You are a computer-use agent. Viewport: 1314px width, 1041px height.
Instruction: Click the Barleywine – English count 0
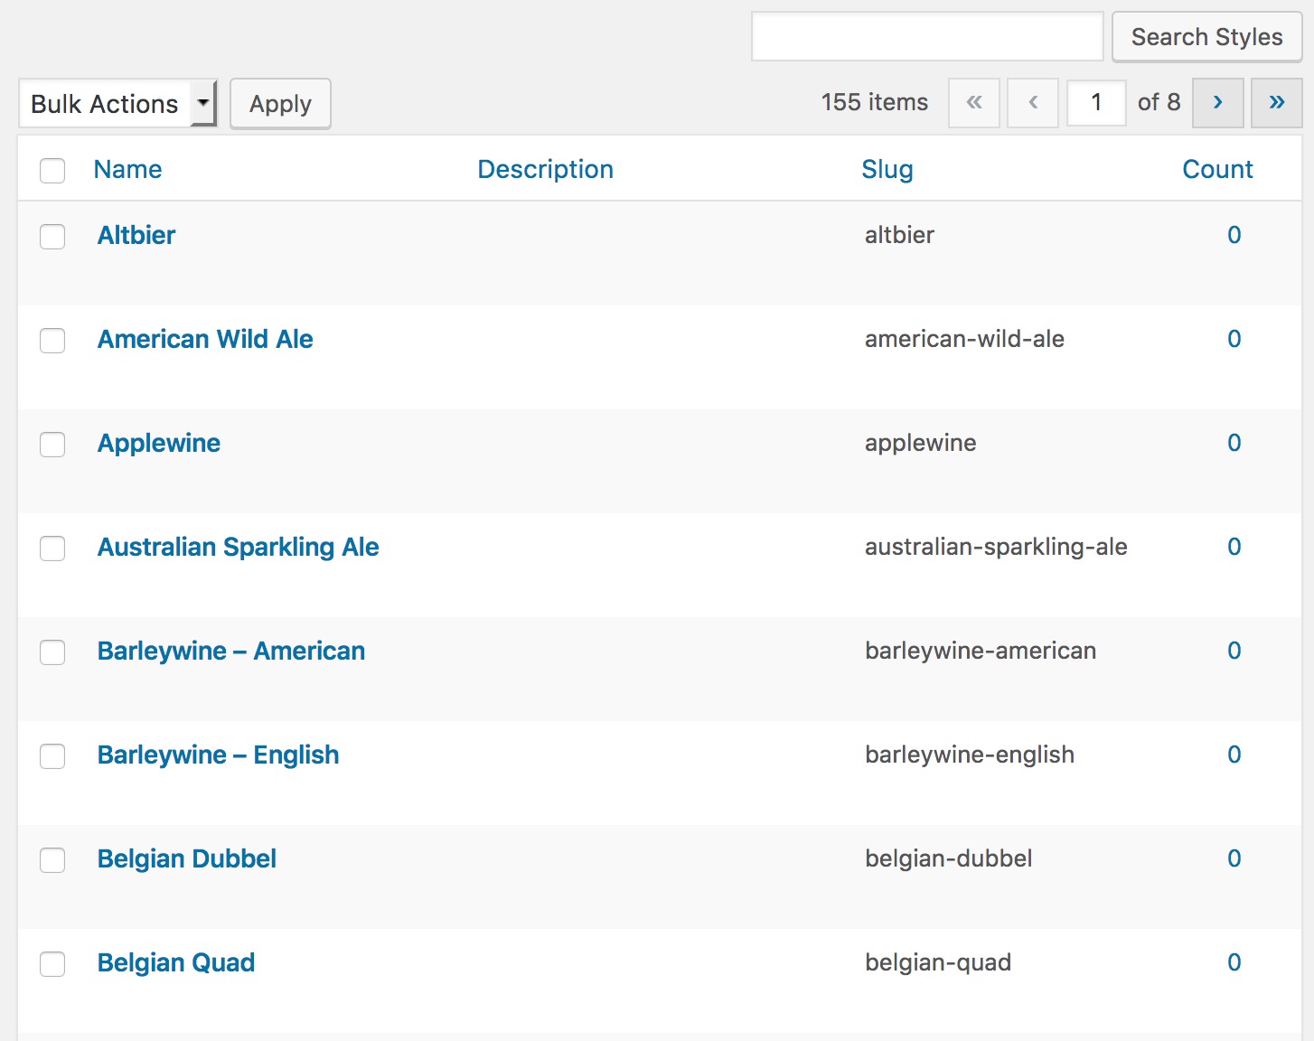click(1234, 755)
